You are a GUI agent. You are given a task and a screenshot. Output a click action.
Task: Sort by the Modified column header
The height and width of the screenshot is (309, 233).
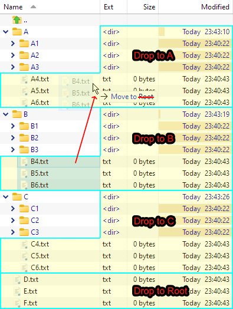(196, 7)
